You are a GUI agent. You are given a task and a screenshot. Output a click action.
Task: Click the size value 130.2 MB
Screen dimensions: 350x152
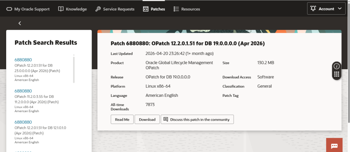point(266,63)
